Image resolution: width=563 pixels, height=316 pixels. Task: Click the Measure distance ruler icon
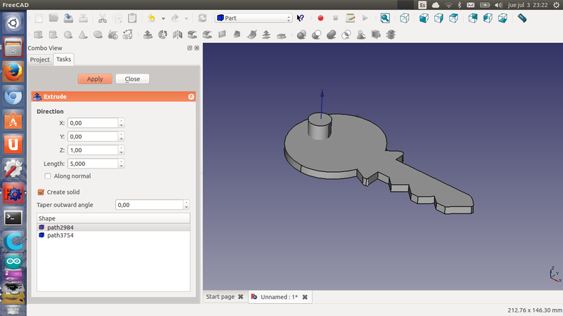[x=522, y=18]
